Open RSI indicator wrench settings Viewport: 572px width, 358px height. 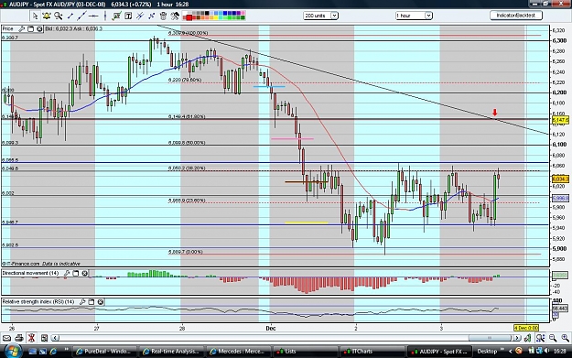tap(82, 302)
